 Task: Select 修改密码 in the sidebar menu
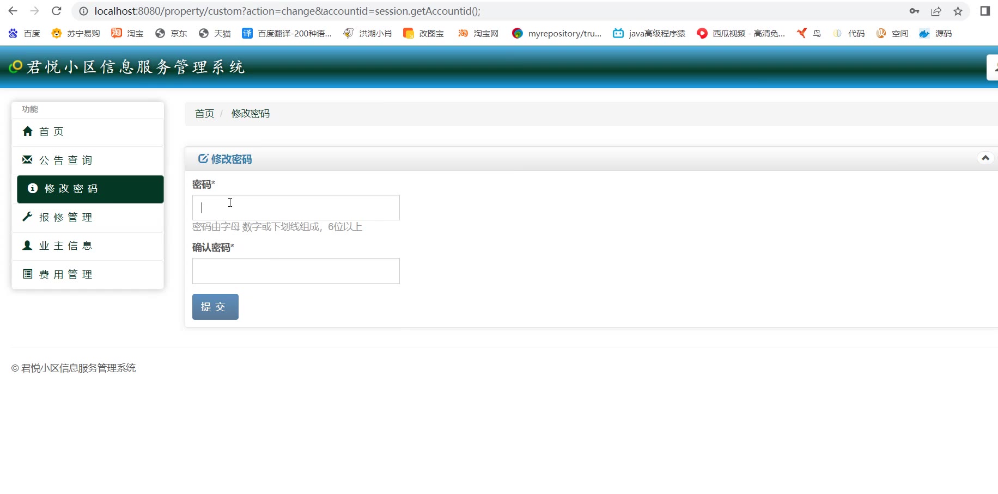coord(90,189)
